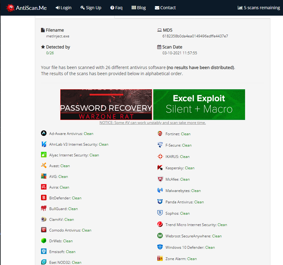This screenshot has width=283, height=265.
Task: Click the Panda Antivirus icon
Action: [160, 202]
